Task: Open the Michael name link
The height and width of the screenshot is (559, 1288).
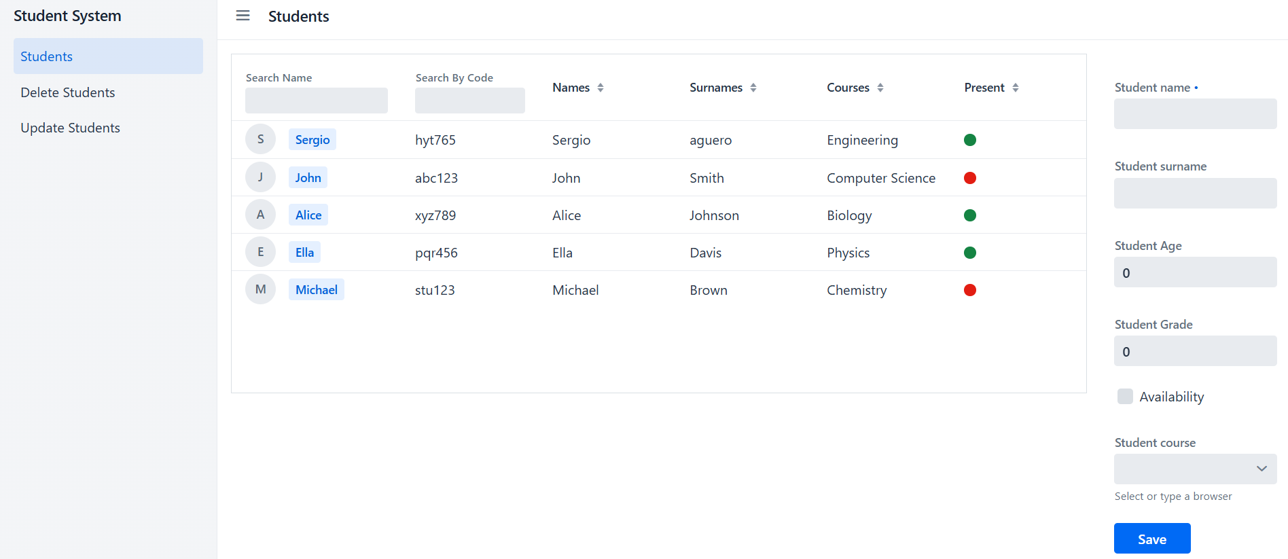Action: 316,289
